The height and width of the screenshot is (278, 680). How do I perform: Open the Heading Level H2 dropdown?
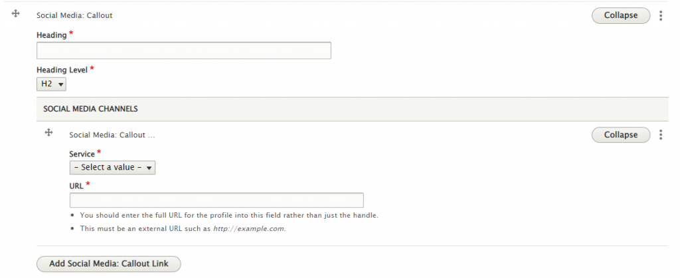51,84
